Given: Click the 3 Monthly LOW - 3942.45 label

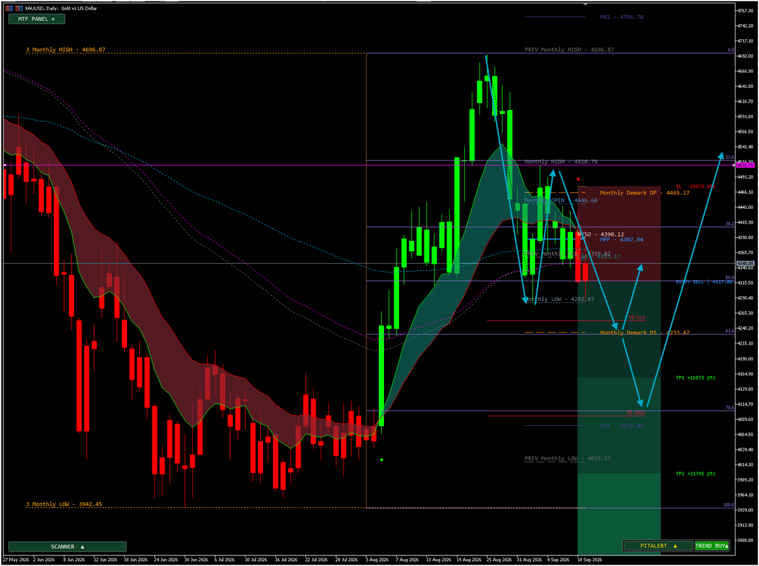Looking at the screenshot, I should point(64,504).
